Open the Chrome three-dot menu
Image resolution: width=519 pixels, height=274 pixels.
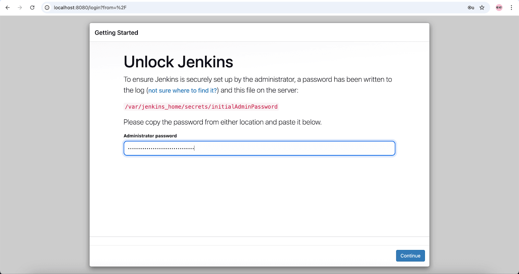click(512, 7)
